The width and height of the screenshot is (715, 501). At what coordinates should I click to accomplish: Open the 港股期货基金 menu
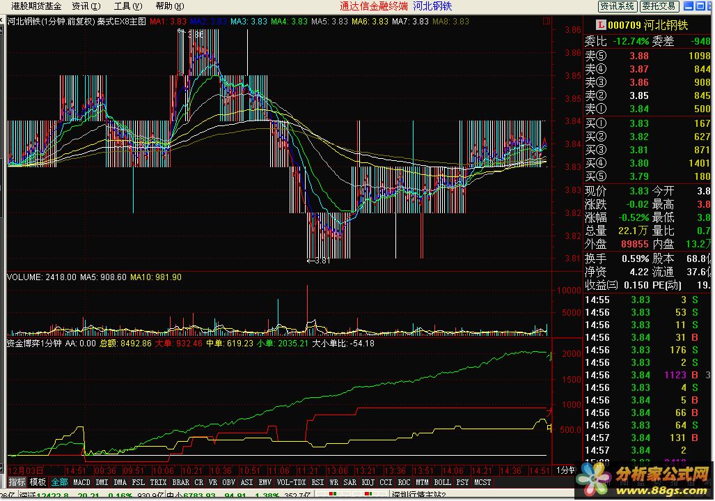point(36,6)
